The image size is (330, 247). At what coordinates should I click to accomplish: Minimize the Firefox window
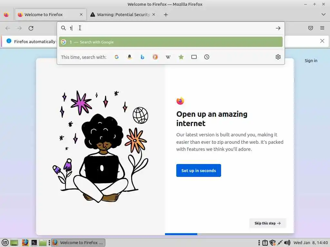(306, 4)
